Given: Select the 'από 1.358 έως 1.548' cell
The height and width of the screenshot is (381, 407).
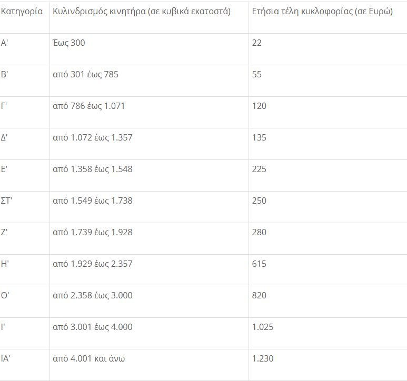Looking at the screenshot, I should (93, 169).
